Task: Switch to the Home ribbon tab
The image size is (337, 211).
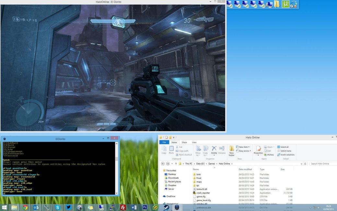Action: 174,142
